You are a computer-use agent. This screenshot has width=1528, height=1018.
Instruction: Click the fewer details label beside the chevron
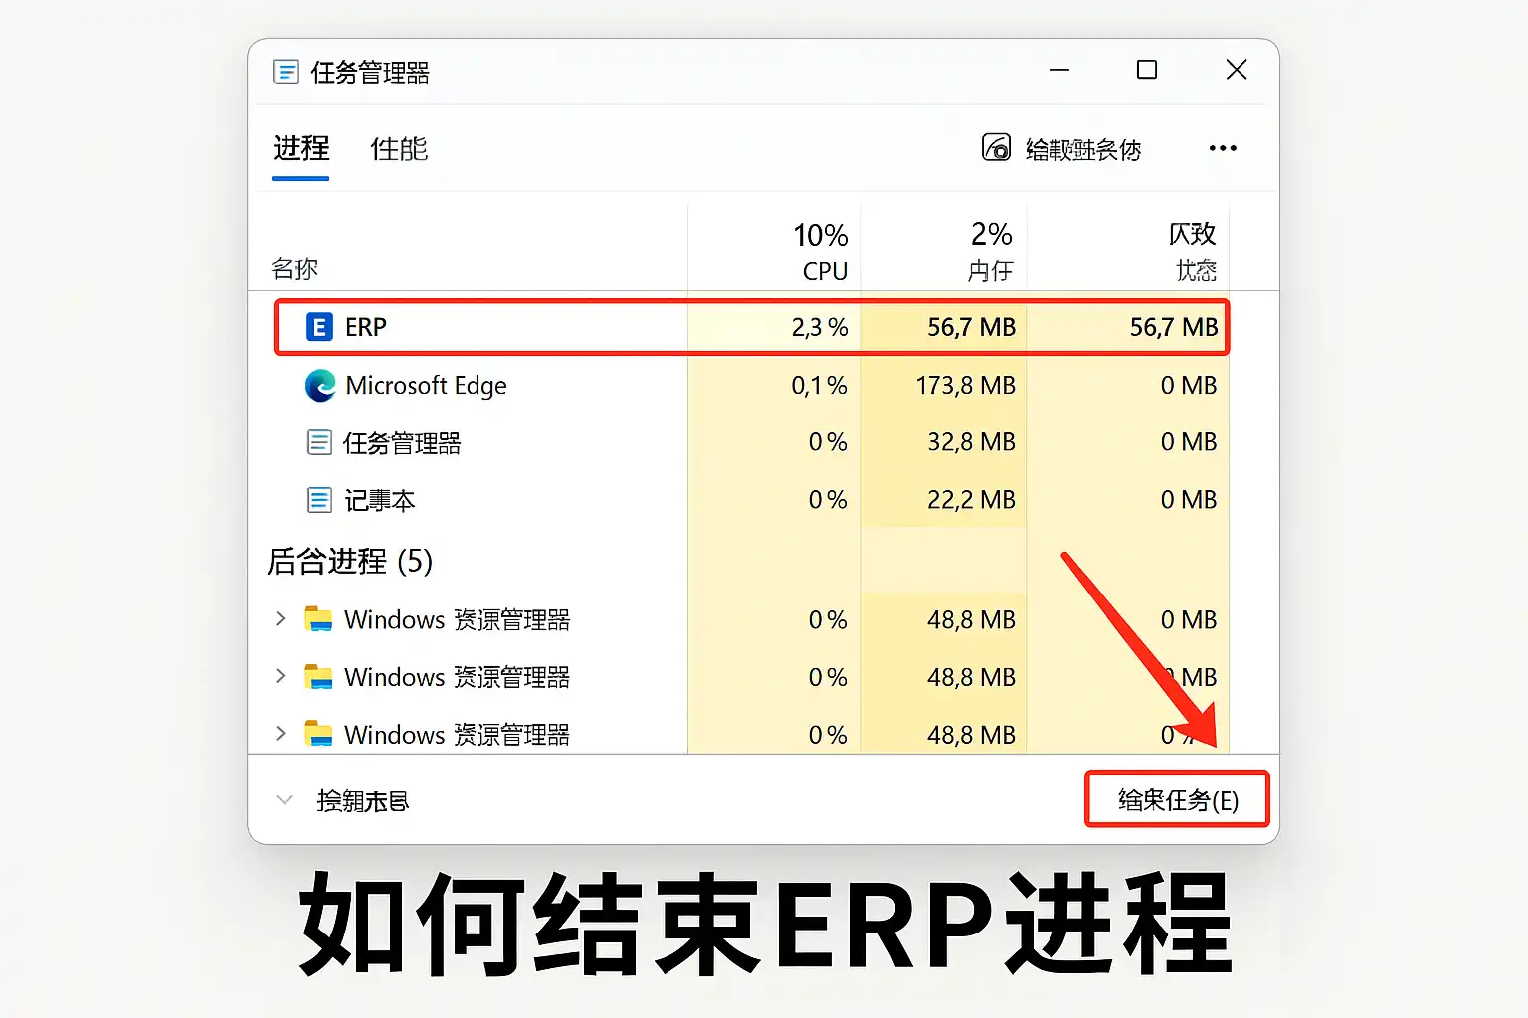coord(362,801)
